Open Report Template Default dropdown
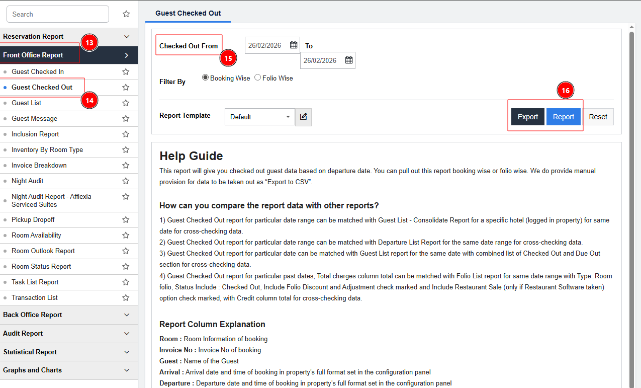 pos(260,117)
